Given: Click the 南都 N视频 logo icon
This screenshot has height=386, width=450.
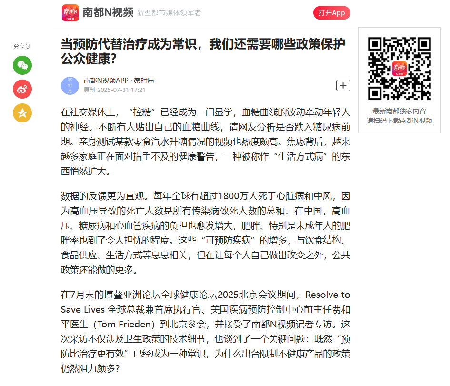Looking at the screenshot, I should tap(70, 13).
